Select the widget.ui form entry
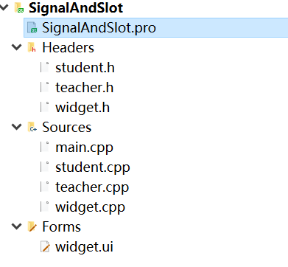 point(84,247)
